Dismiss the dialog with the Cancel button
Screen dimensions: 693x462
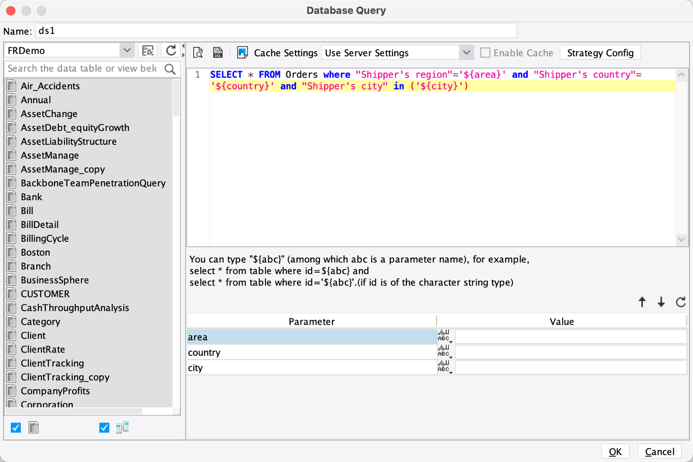click(x=659, y=451)
